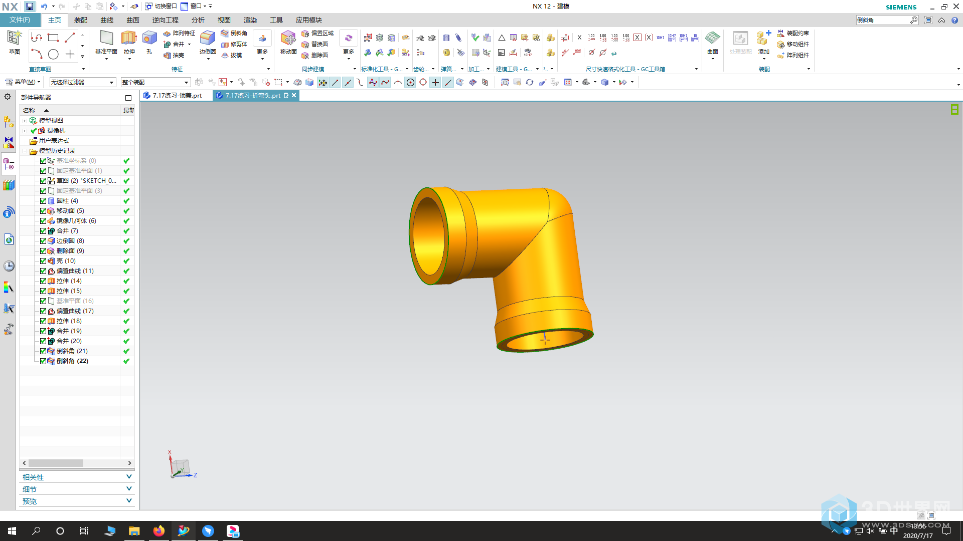Click the Replace Face (替换面) tool

(315, 44)
